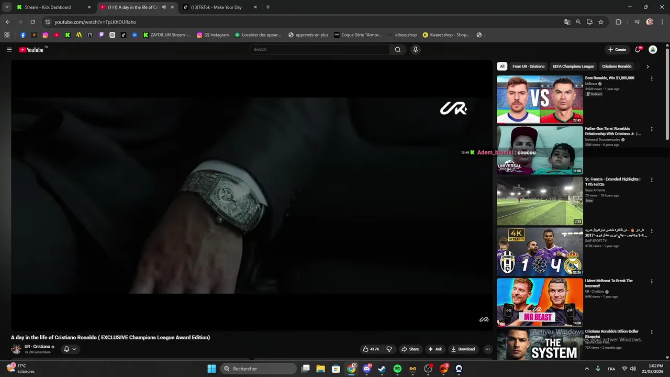Open elbess.shop bookmark
670x377 pixels.
pyautogui.click(x=402, y=35)
